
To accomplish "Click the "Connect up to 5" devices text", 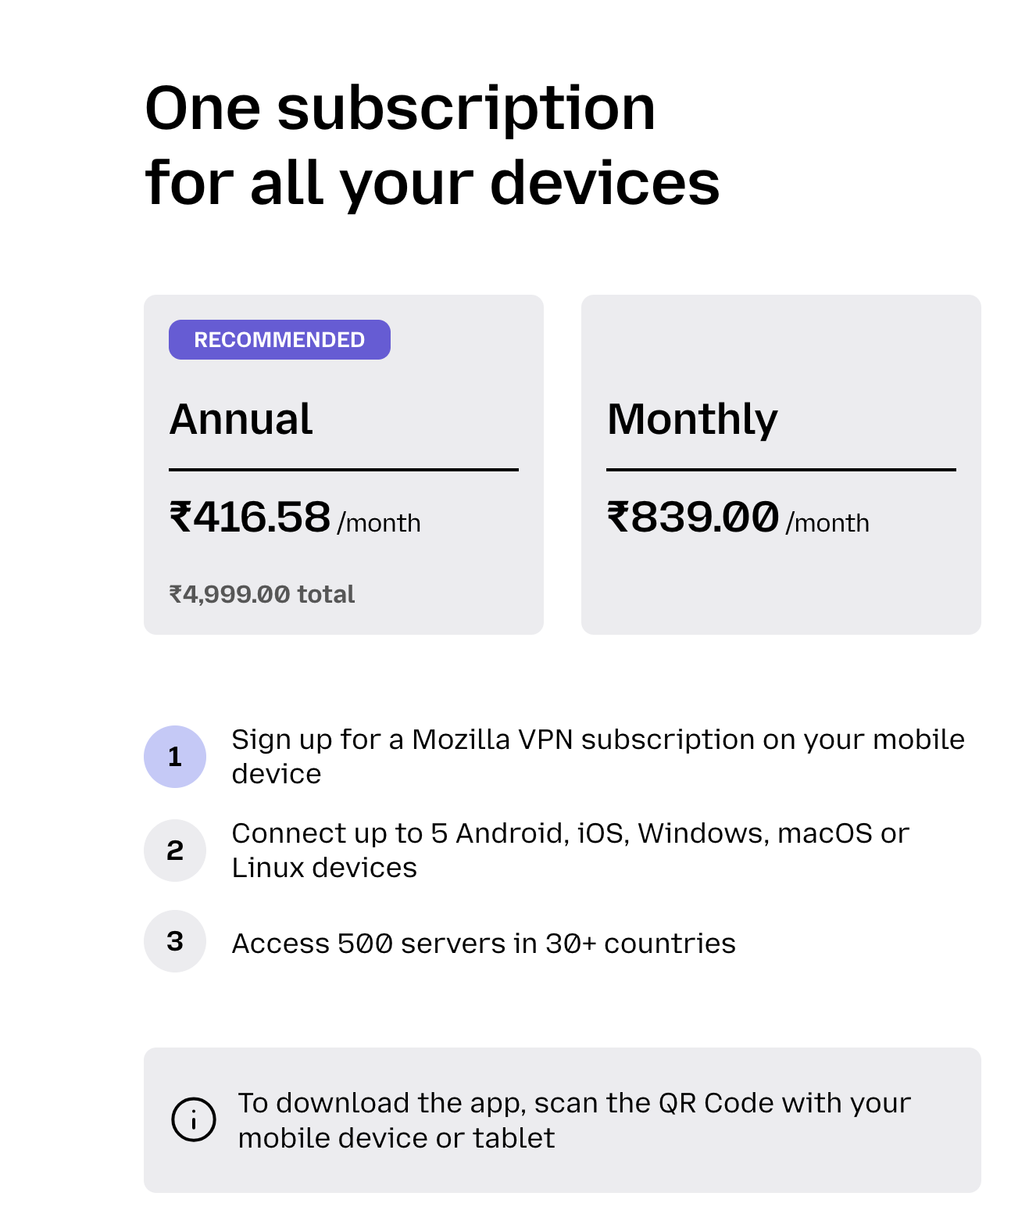I will [570, 850].
